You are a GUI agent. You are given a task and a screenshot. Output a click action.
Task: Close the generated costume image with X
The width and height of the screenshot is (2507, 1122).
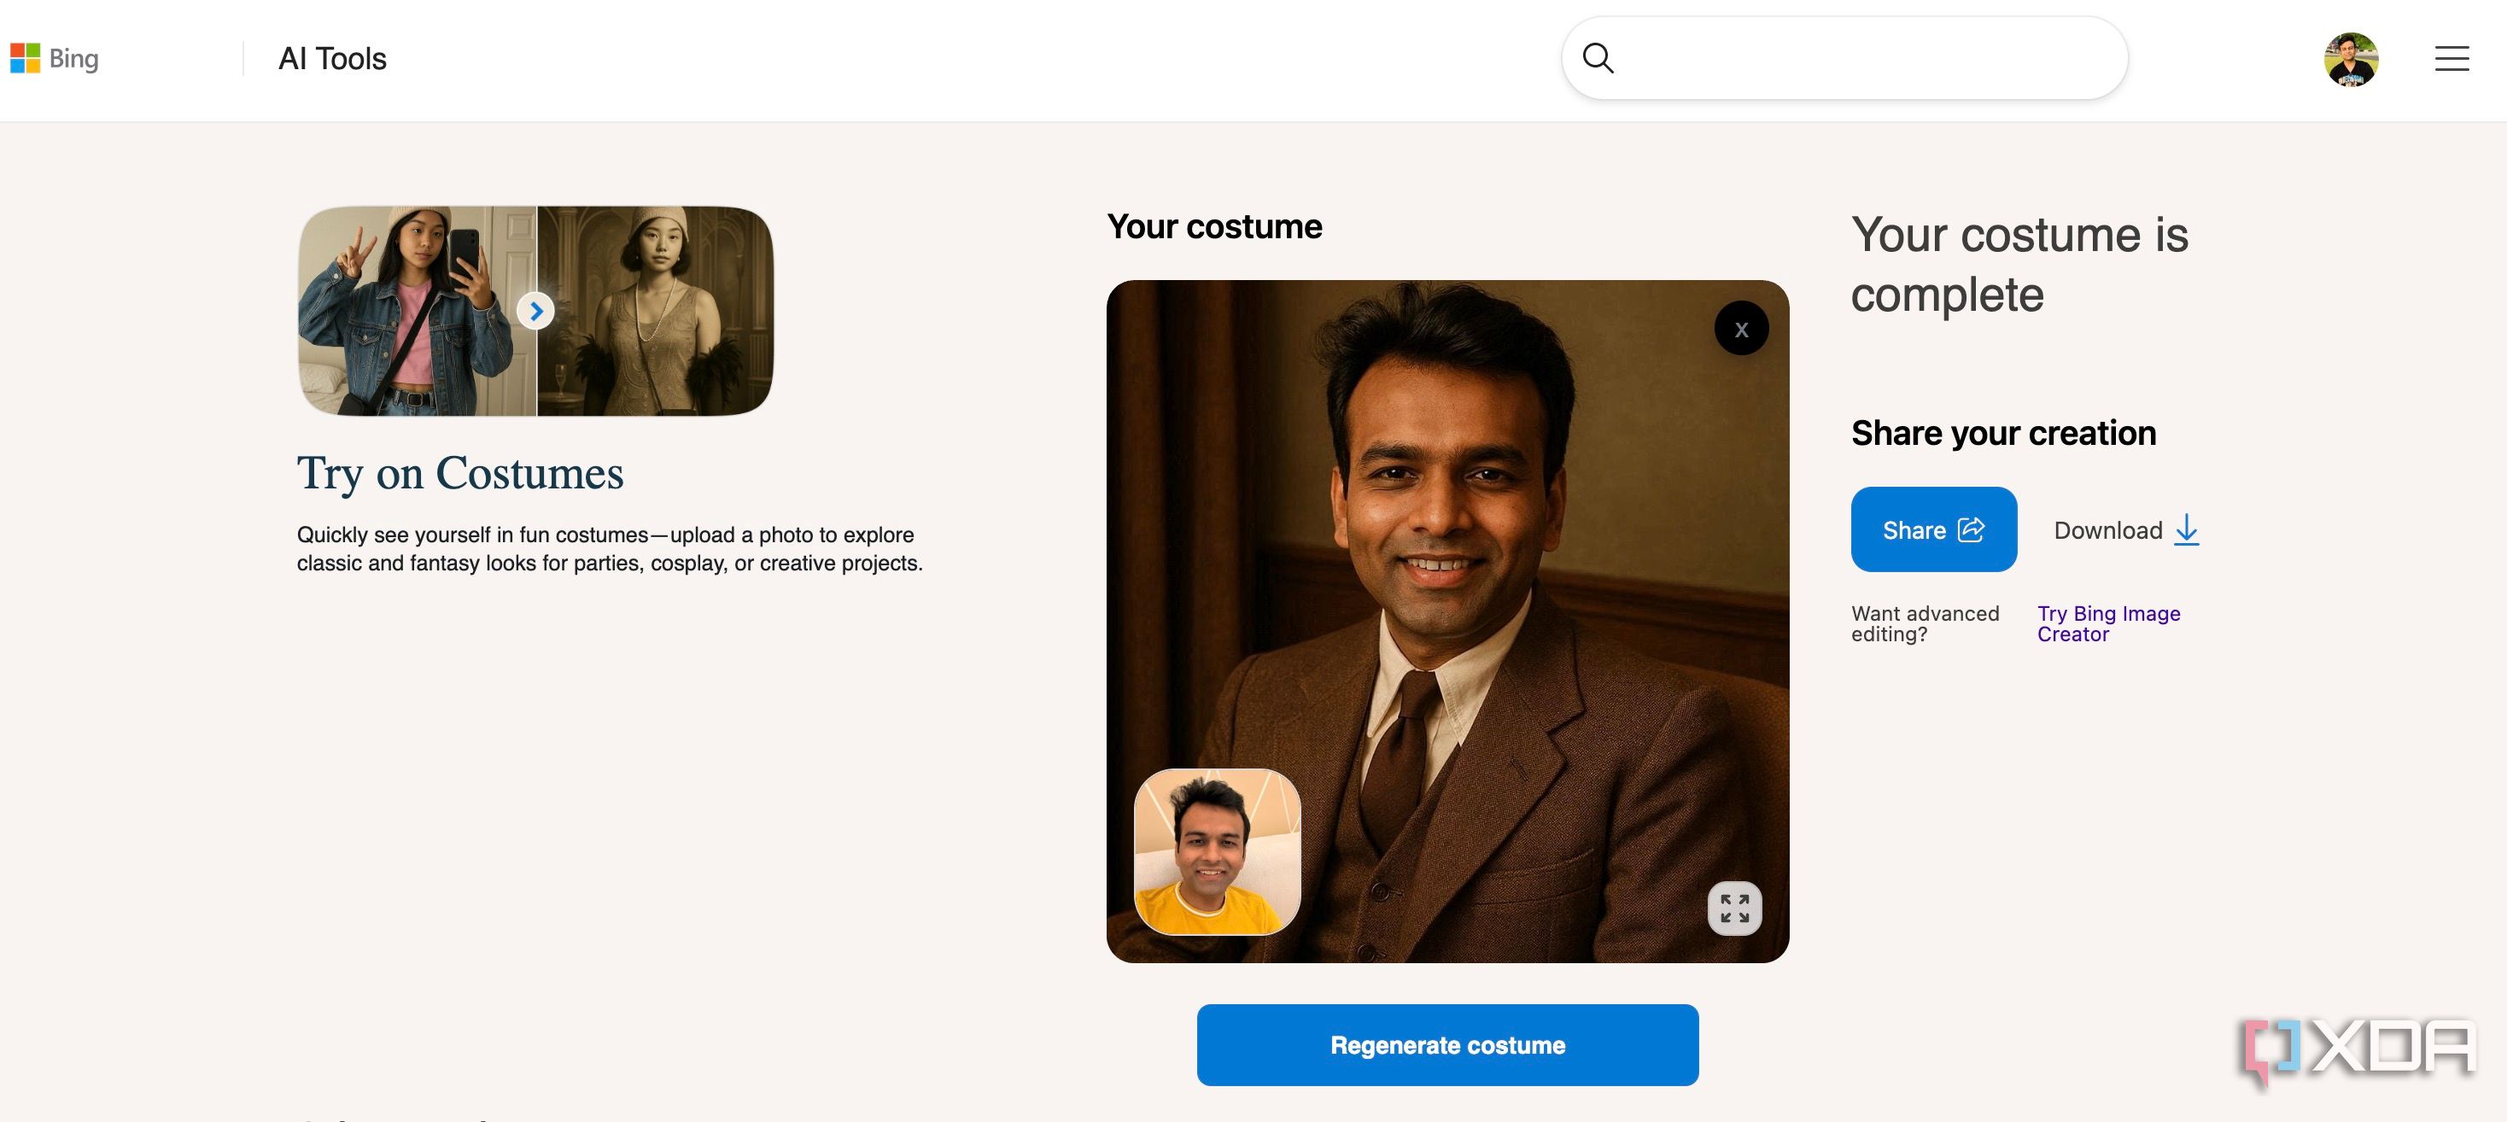[x=1741, y=329]
